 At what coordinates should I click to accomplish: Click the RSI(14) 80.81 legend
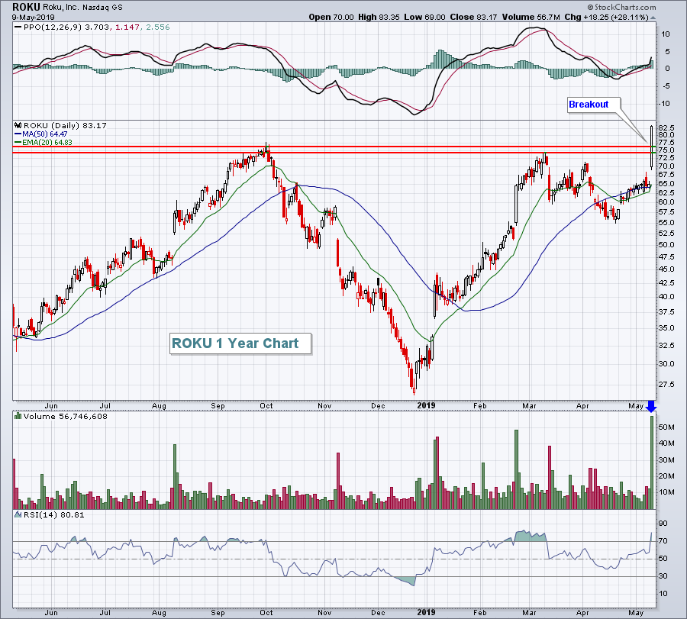[x=54, y=515]
